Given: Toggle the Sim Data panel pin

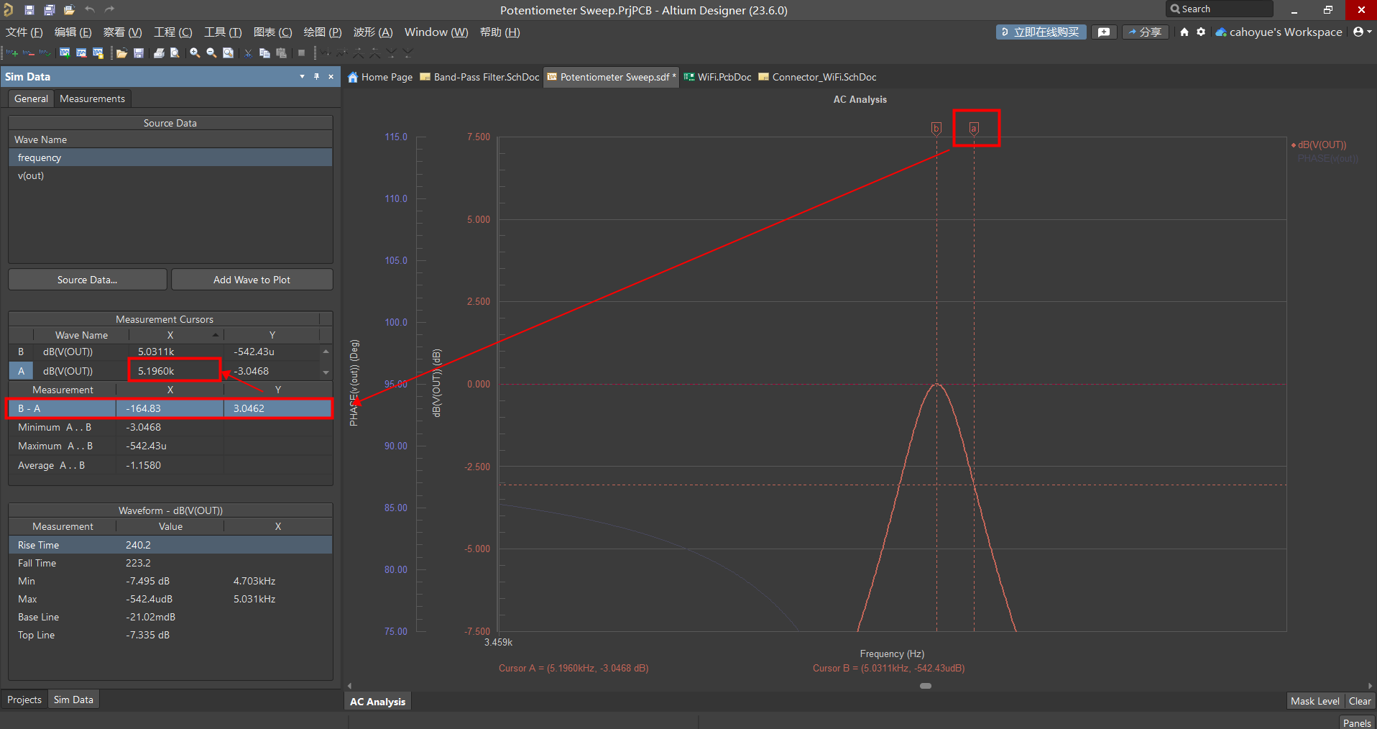Looking at the screenshot, I should (x=316, y=76).
